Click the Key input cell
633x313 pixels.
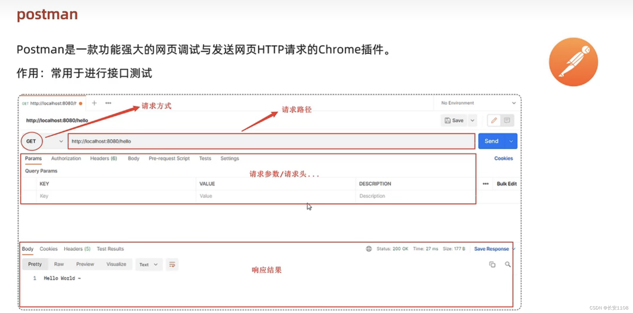[x=116, y=196]
